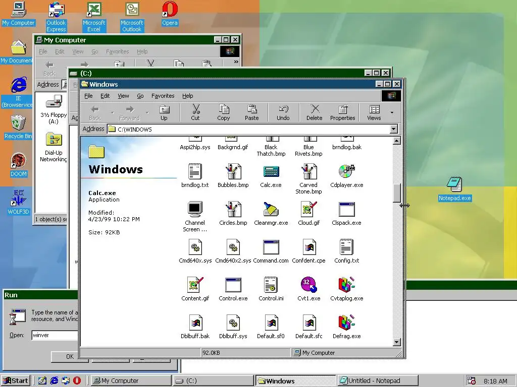
Task: Click the Undo toolbar button
Action: [283, 113]
